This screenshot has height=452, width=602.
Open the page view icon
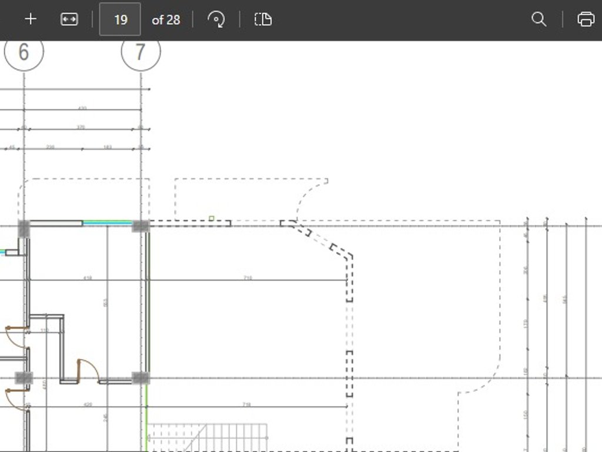[x=263, y=19]
